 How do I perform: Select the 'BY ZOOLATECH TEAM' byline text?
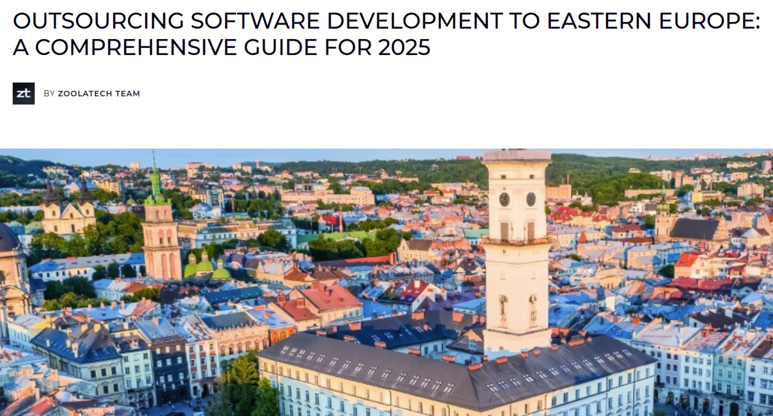(x=93, y=94)
